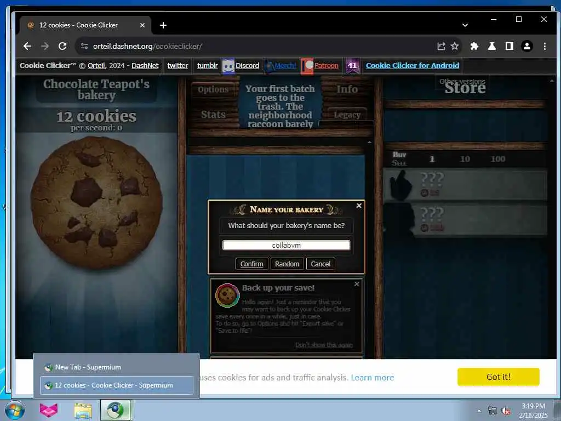
Task: Generate a Random bakery name
Action: 287,264
